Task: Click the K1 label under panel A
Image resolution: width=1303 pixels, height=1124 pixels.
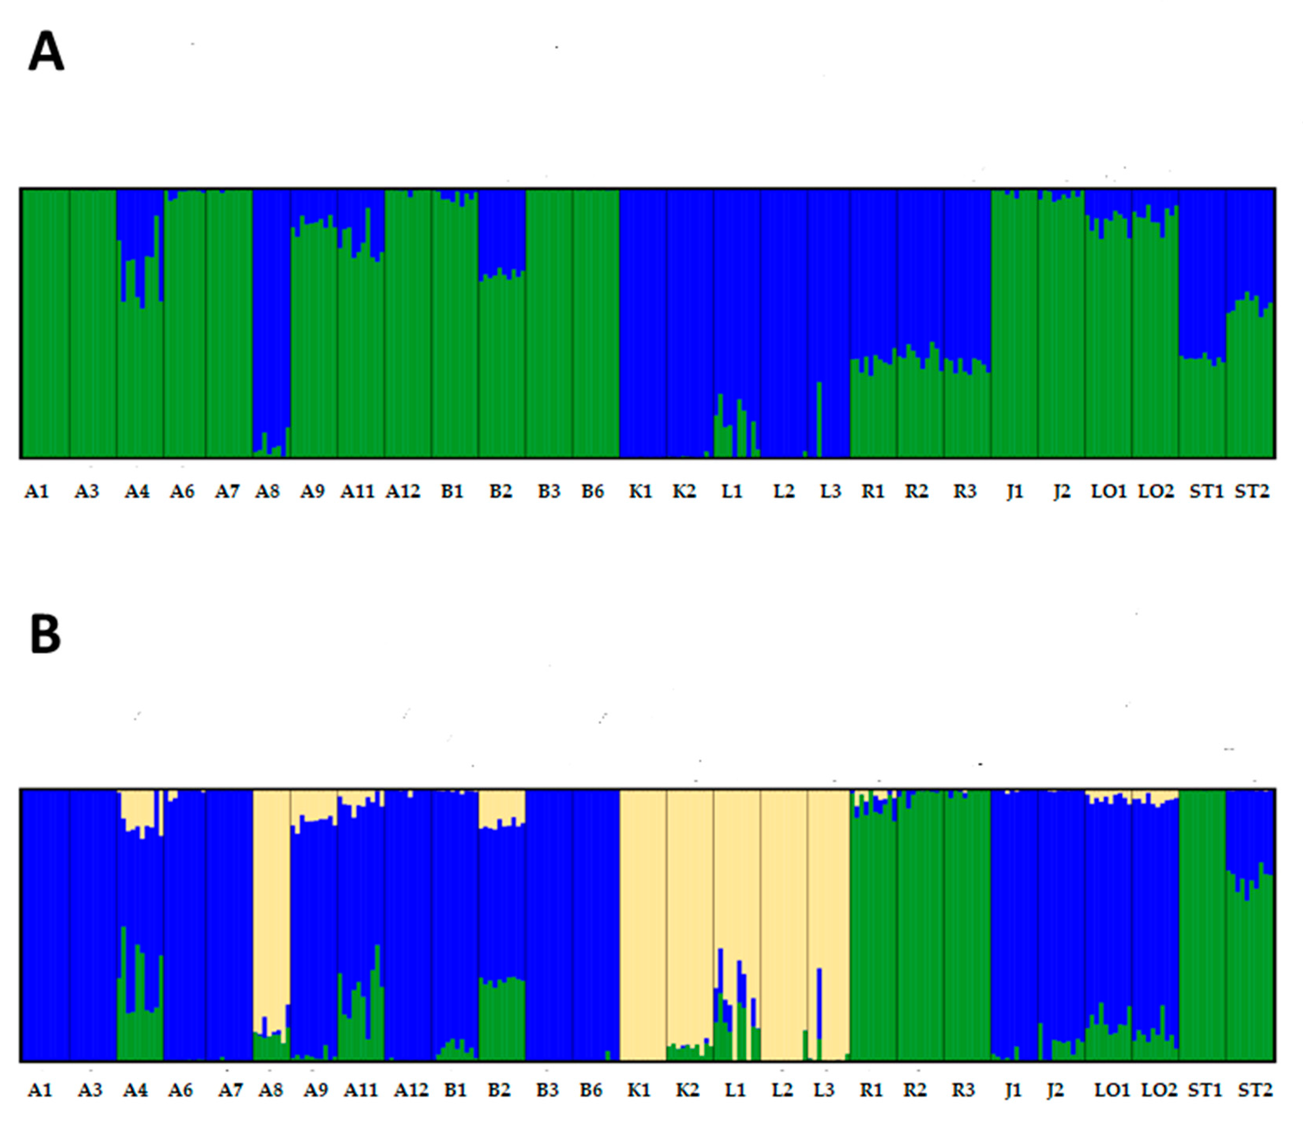Action: coord(641,492)
